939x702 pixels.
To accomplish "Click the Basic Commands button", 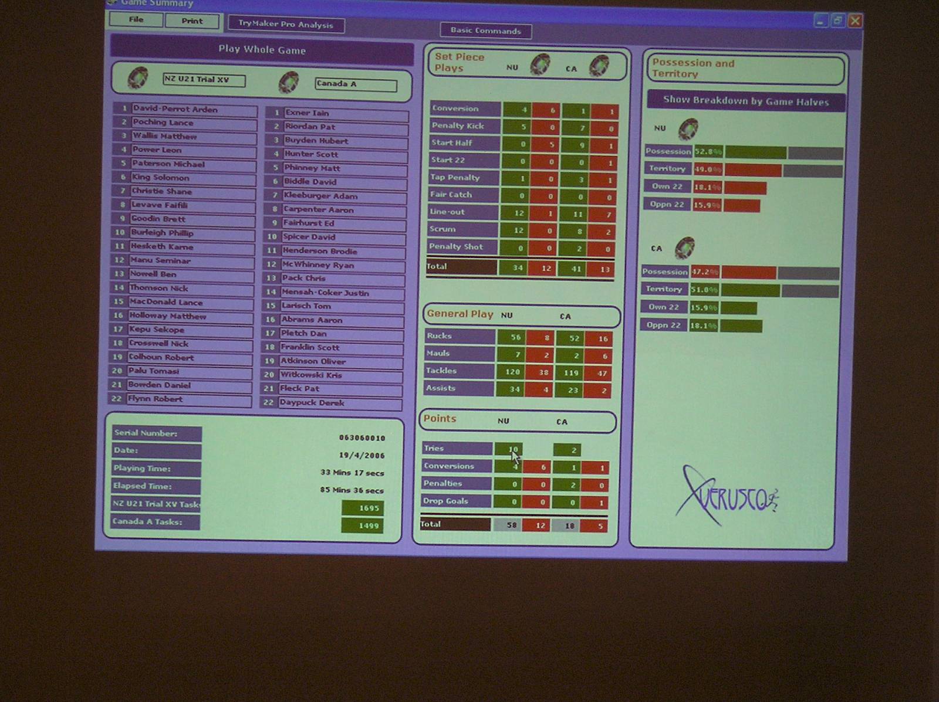I will [485, 31].
